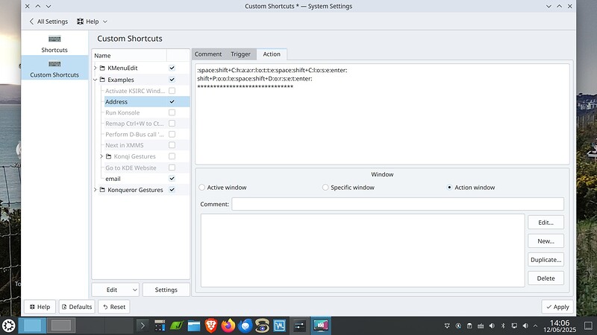Enable the Run Konsole checkbox
Screen dimensions: 597x335
coord(172,112)
